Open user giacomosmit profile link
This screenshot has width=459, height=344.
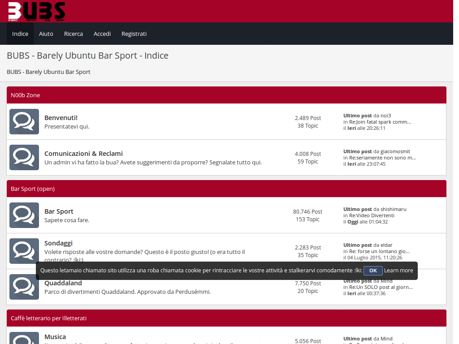(x=395, y=151)
